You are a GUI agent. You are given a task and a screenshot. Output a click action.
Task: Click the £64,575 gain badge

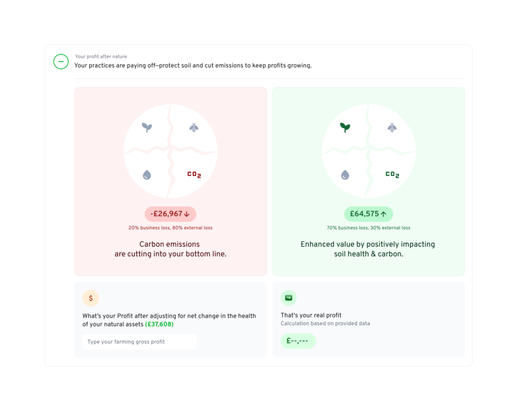[x=369, y=214]
